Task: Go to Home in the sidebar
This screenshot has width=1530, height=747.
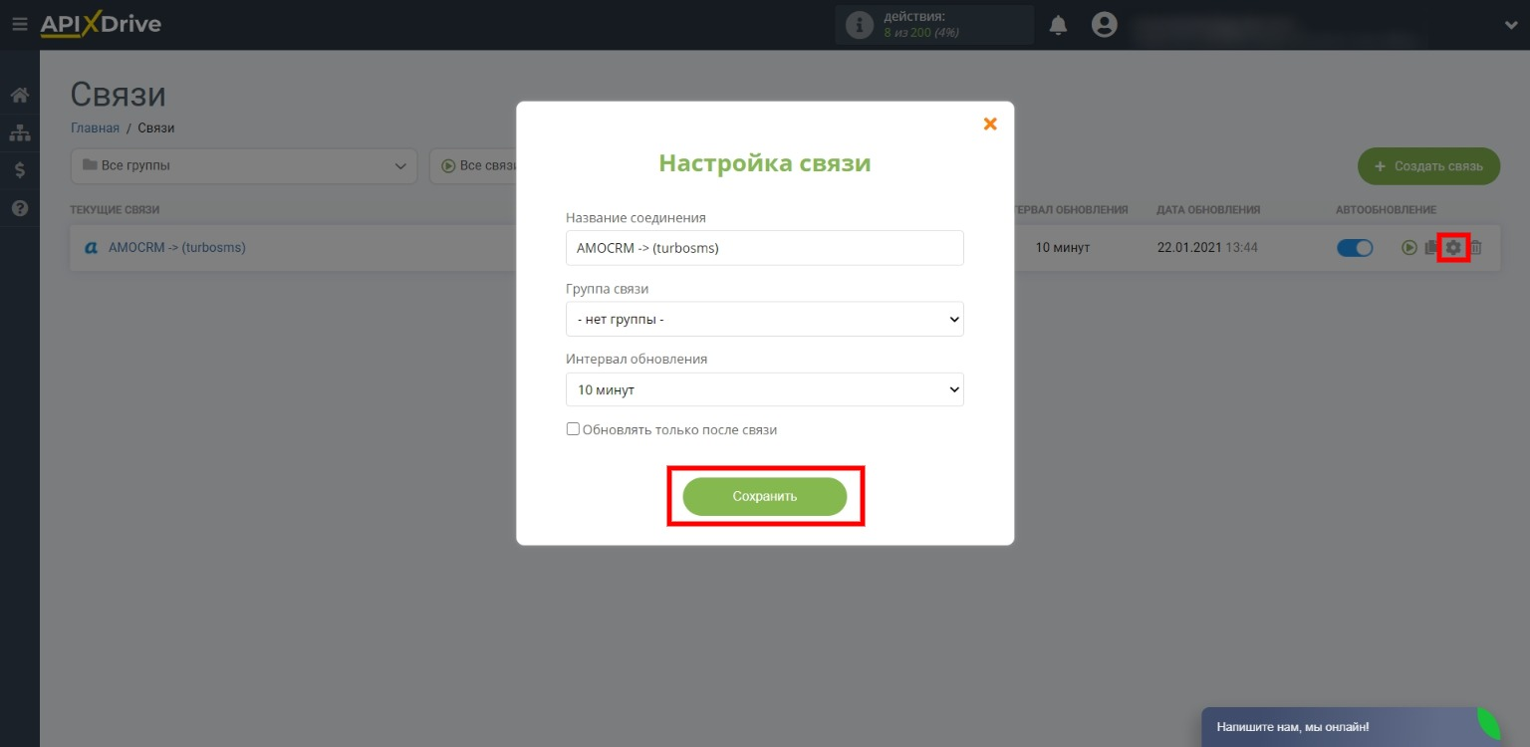Action: coord(19,96)
